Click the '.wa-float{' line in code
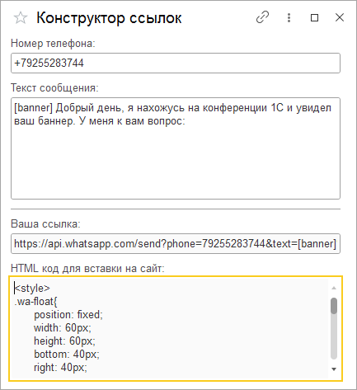The height and width of the screenshot is (390, 357). click(x=35, y=301)
